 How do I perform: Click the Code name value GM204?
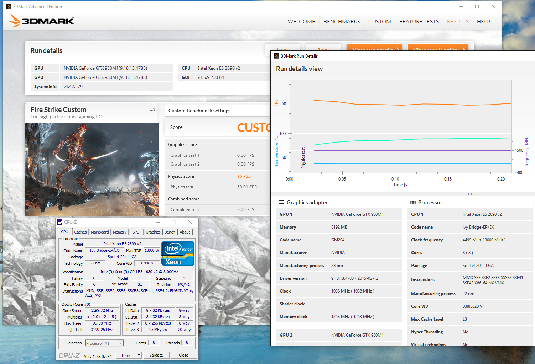(338, 240)
